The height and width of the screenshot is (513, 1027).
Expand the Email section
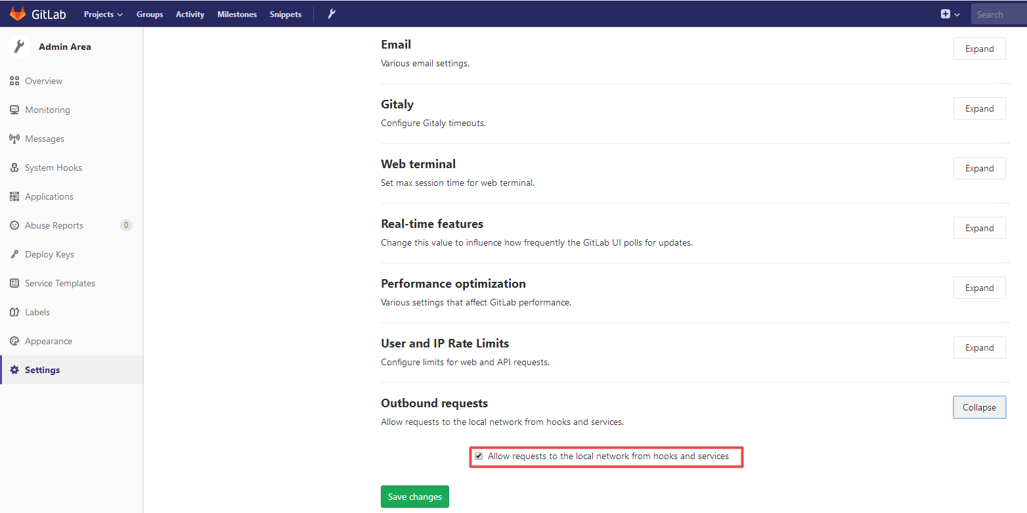(x=979, y=49)
